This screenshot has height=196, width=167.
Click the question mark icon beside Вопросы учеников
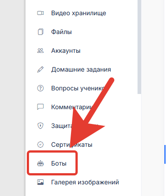[40, 88]
